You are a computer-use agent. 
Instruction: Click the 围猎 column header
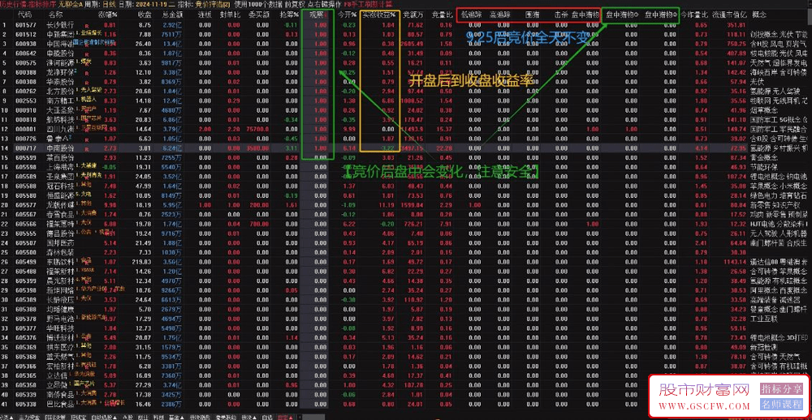pyautogui.click(x=532, y=15)
